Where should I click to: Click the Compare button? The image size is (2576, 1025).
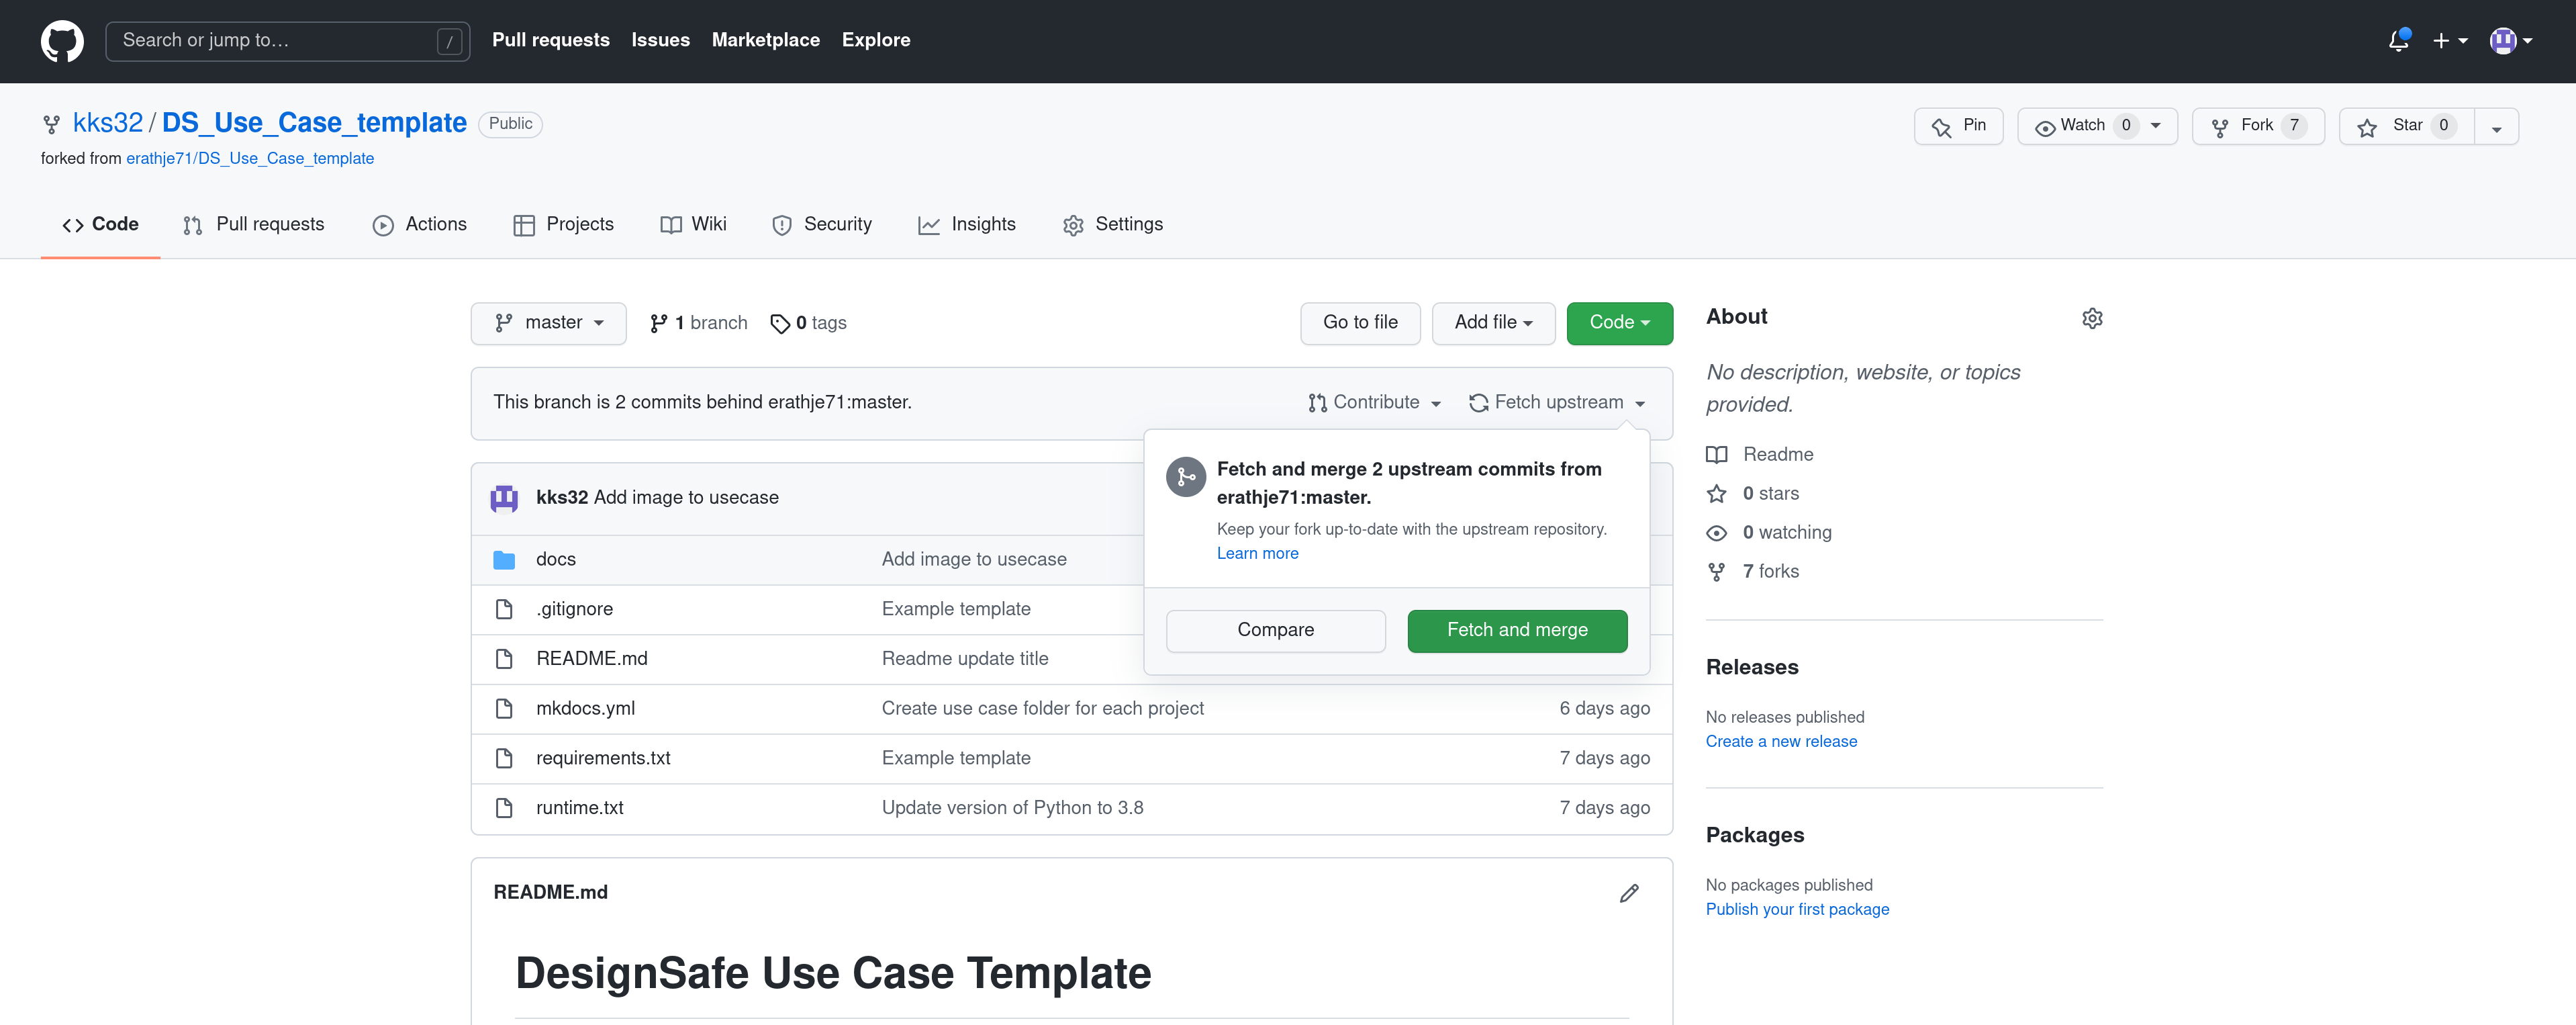[x=1275, y=631]
